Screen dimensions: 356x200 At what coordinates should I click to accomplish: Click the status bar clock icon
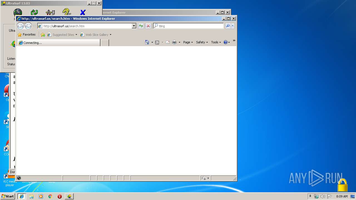19,178
